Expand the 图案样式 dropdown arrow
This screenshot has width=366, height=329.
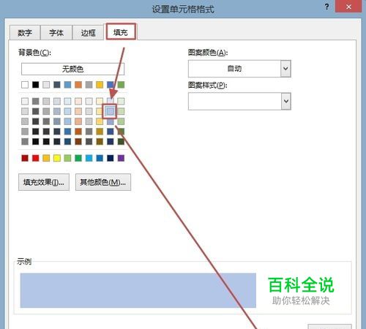(x=286, y=101)
